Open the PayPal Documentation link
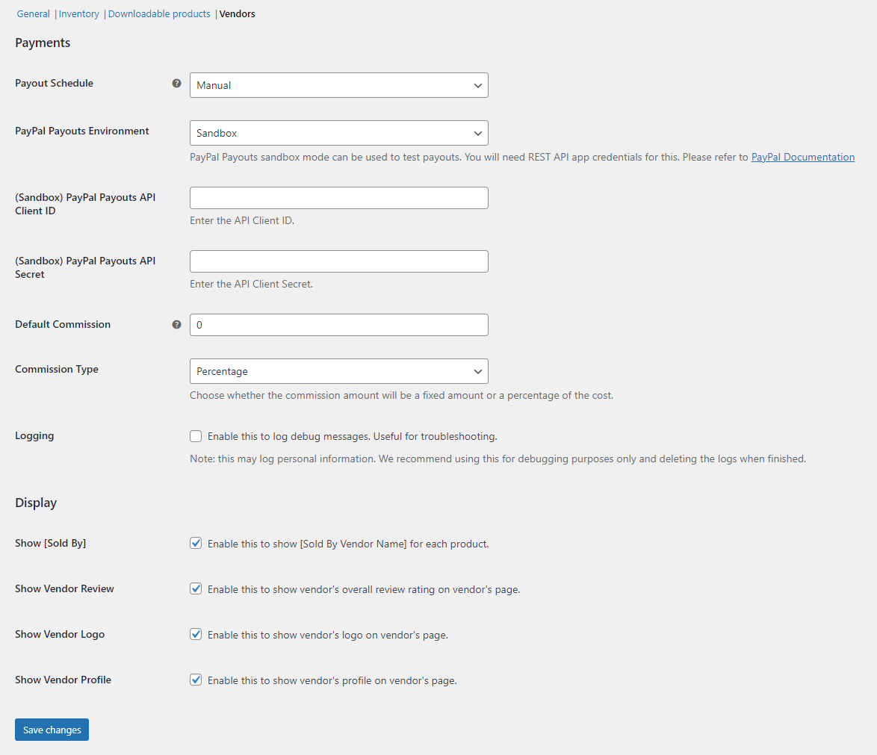Screen dimensions: 877x755 click(802, 157)
